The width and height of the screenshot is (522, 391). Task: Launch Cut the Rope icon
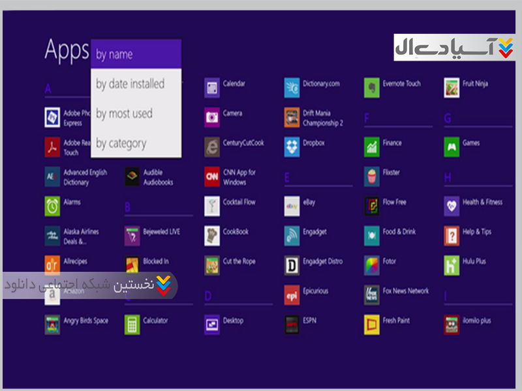pyautogui.click(x=212, y=265)
